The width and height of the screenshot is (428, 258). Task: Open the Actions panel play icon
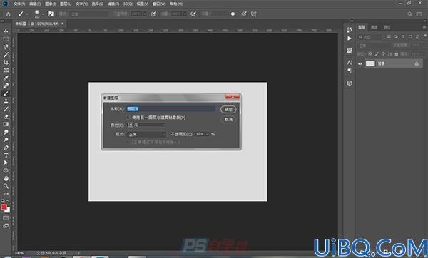[x=350, y=38]
